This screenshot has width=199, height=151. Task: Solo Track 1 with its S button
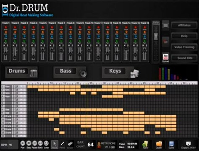point(7,46)
